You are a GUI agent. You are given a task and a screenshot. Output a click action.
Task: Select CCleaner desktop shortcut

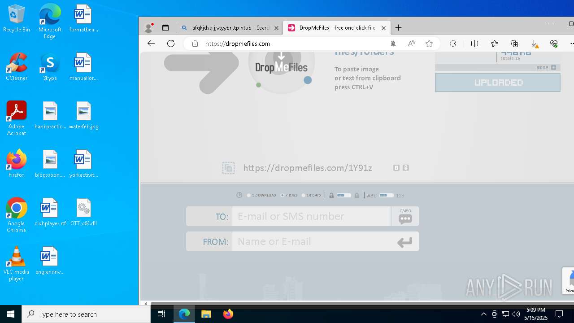[x=16, y=67]
